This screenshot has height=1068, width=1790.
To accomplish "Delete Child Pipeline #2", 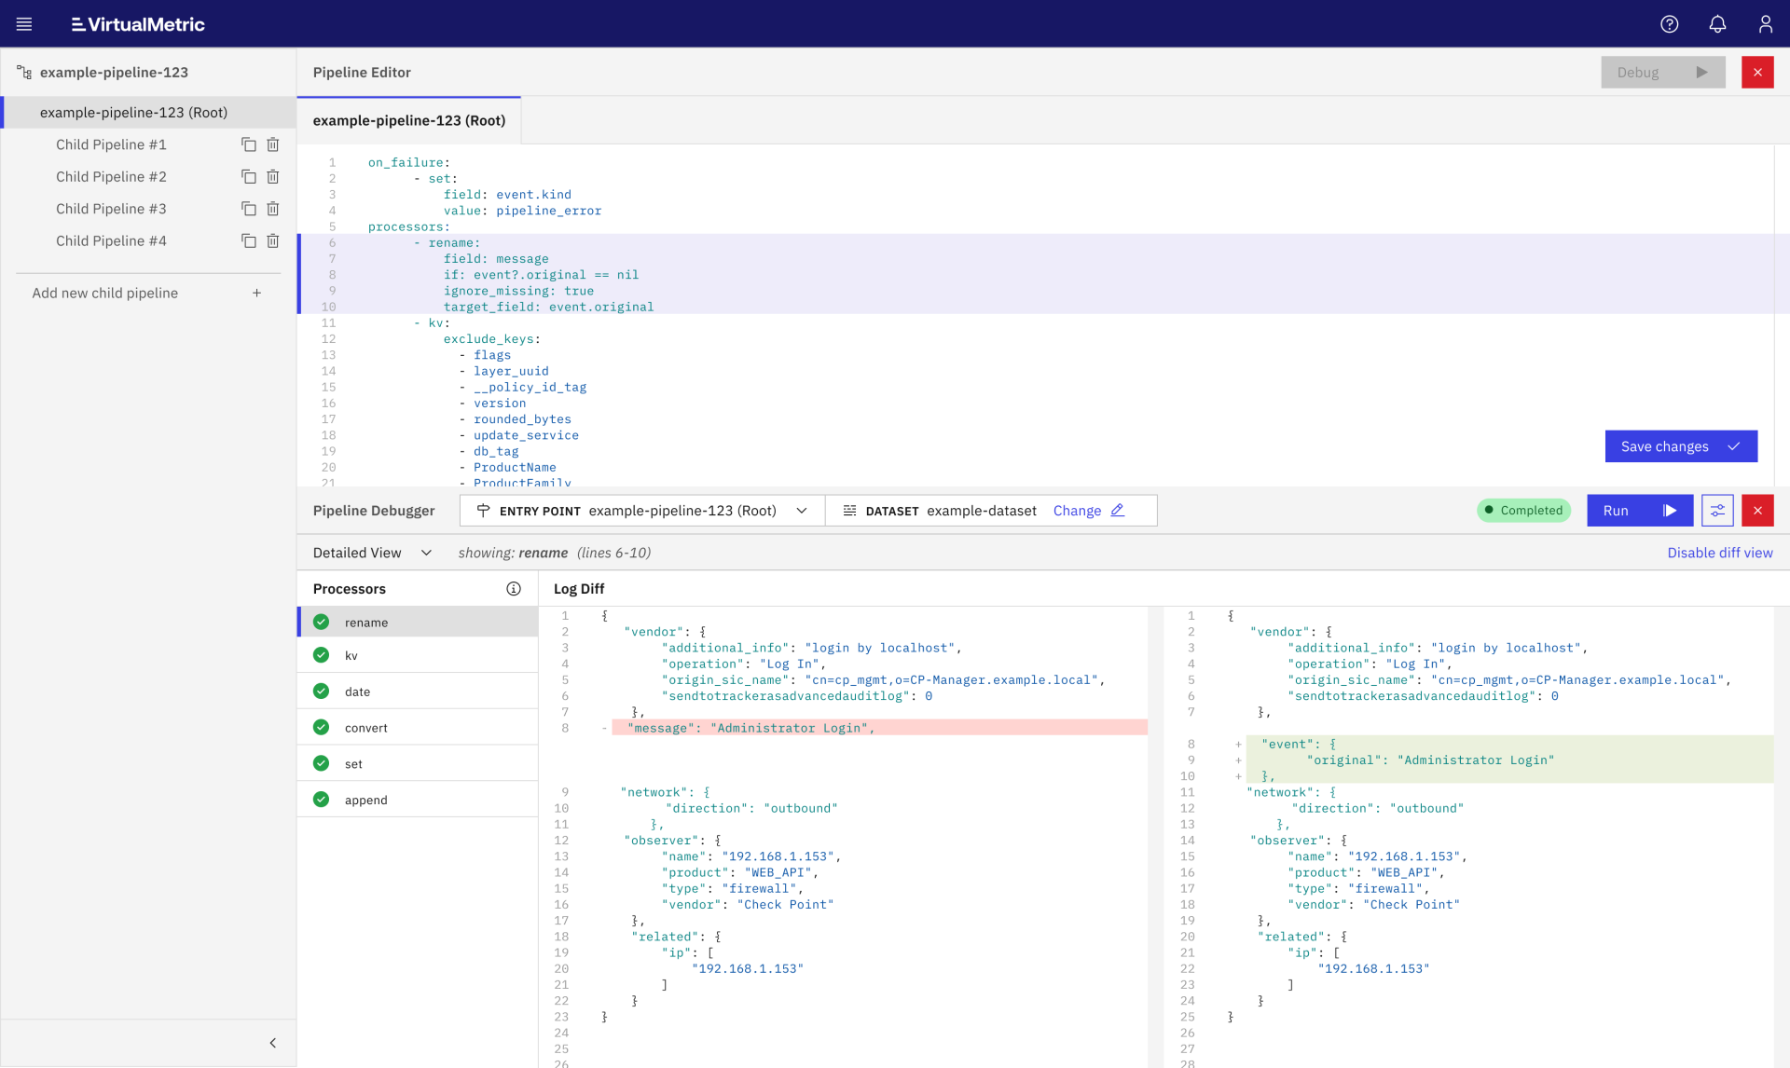I will coord(273,176).
